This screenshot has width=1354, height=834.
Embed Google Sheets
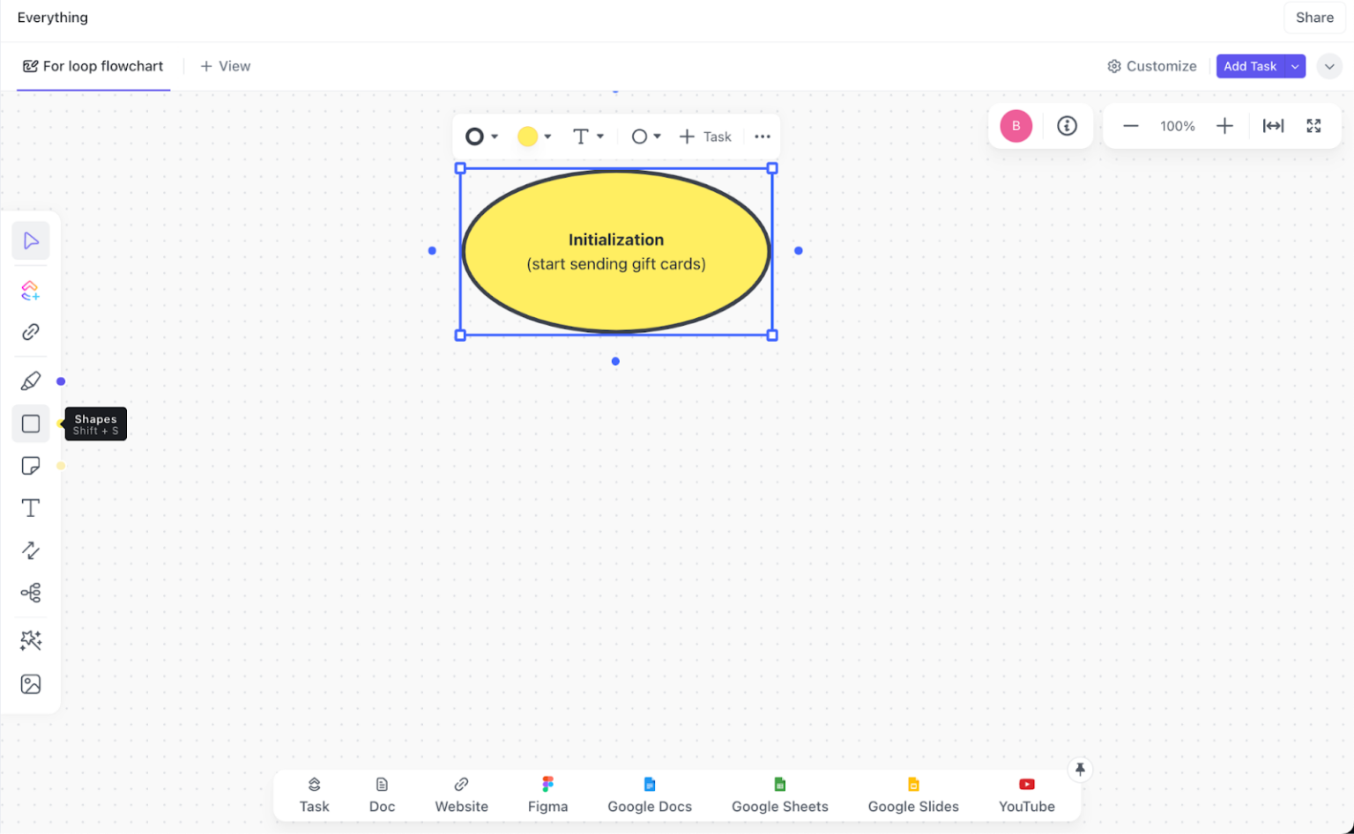[x=779, y=795]
